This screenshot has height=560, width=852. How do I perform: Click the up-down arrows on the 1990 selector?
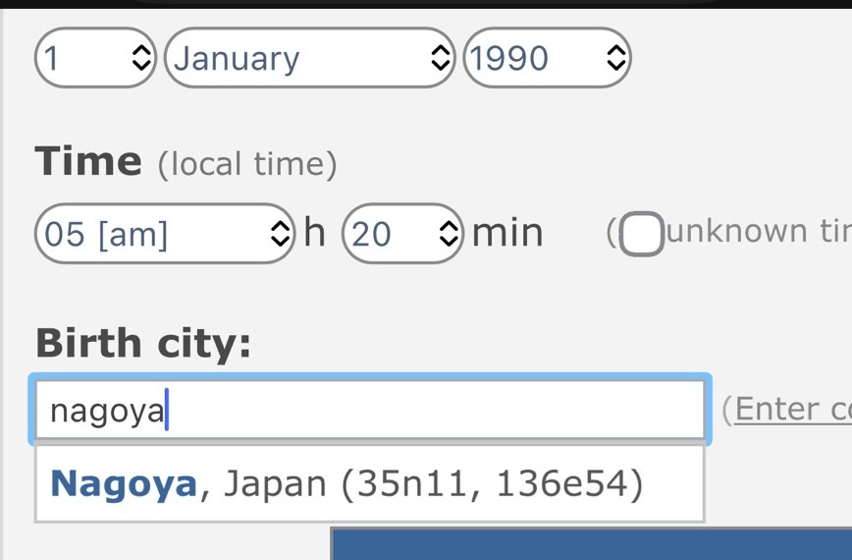click(x=615, y=59)
